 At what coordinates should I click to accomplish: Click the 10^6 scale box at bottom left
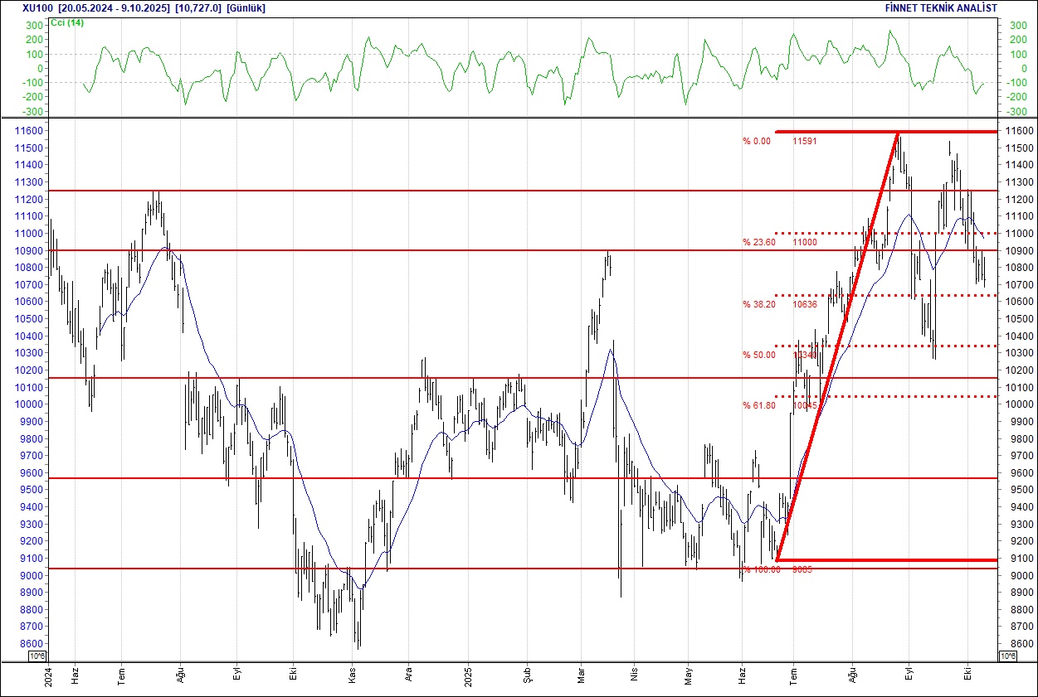click(37, 656)
